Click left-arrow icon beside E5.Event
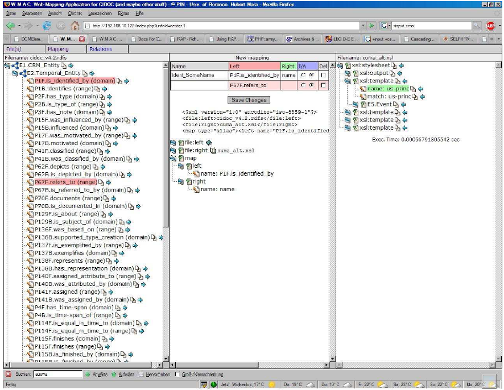This screenshot has height=390, width=504. [403, 105]
